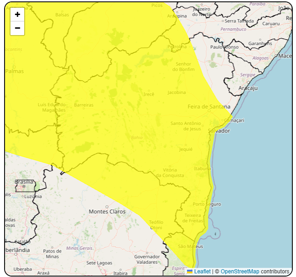The image size is (296, 277).
Task: Click the Patos de Minas label
Action: pos(52,254)
